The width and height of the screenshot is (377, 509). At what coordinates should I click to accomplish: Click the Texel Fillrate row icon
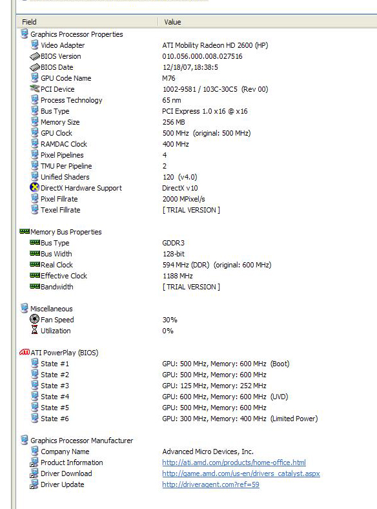pos(35,209)
